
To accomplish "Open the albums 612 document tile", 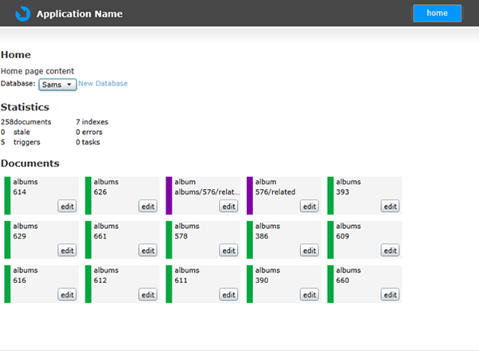I will click(x=122, y=284).
